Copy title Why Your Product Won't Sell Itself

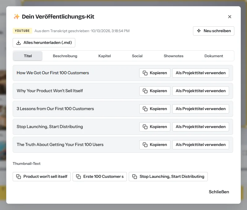tap(155, 91)
